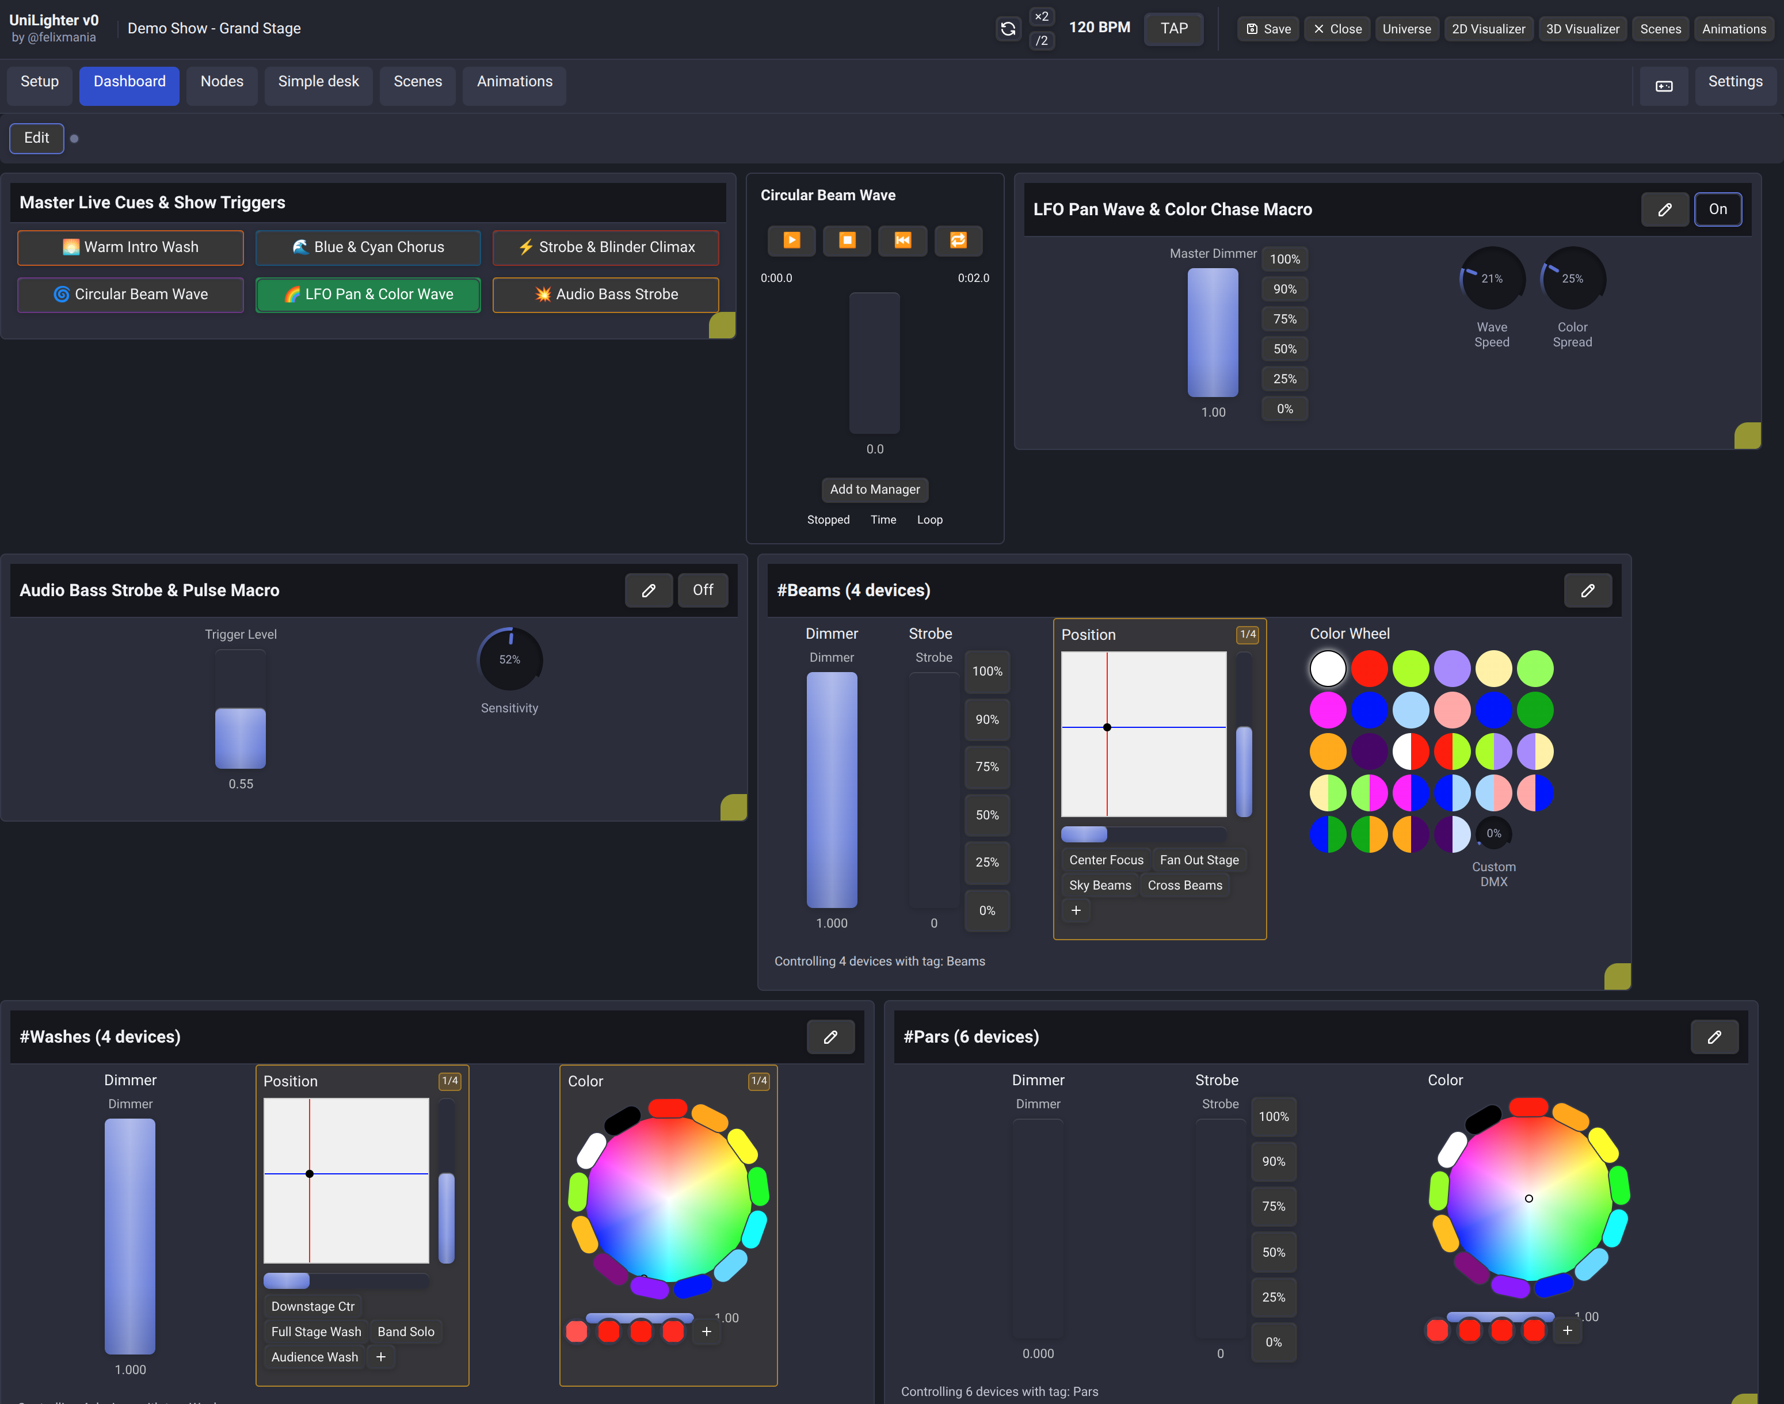Save the show

pyautogui.click(x=1268, y=29)
